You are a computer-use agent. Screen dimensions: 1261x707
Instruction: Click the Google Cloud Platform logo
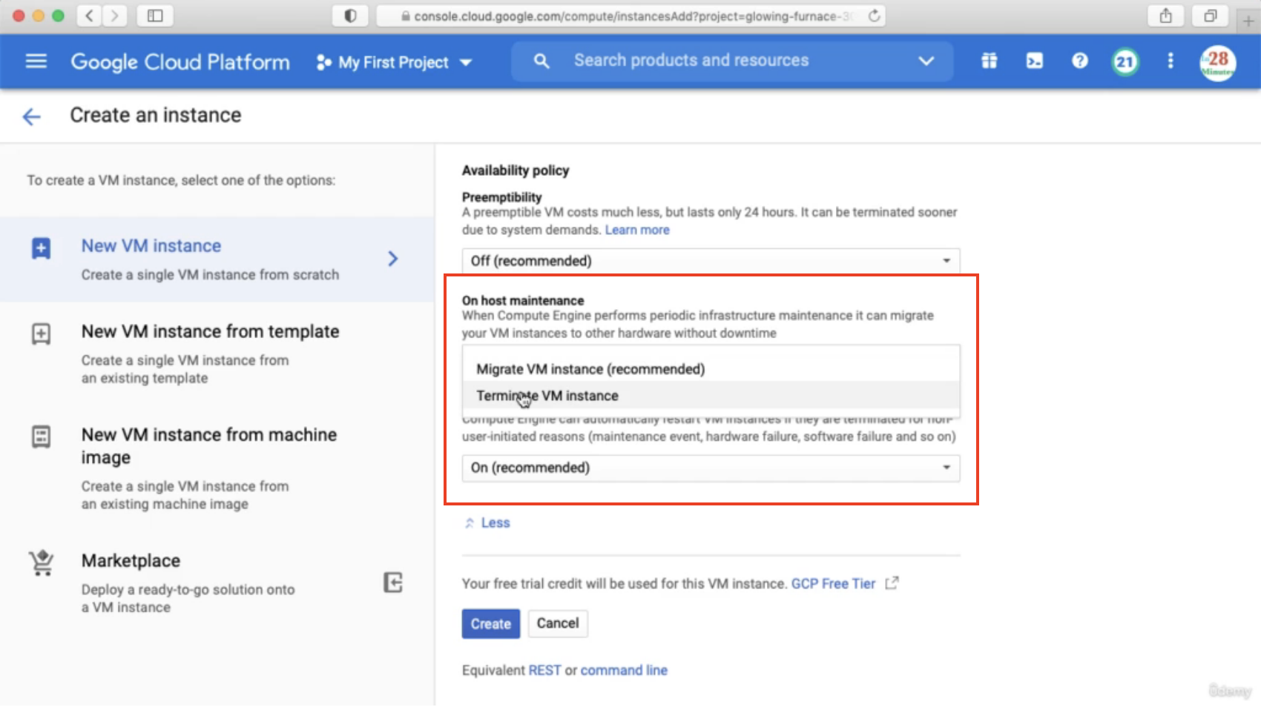point(180,62)
